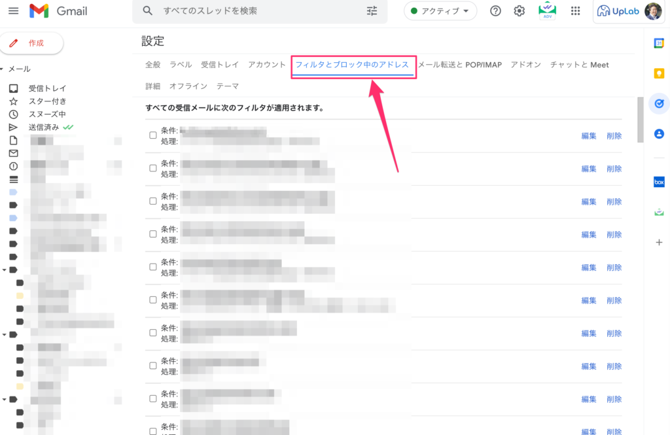Viewport: 670px width, 435px height.
Task: Add add-ons with the plus icon
Action: (x=659, y=242)
